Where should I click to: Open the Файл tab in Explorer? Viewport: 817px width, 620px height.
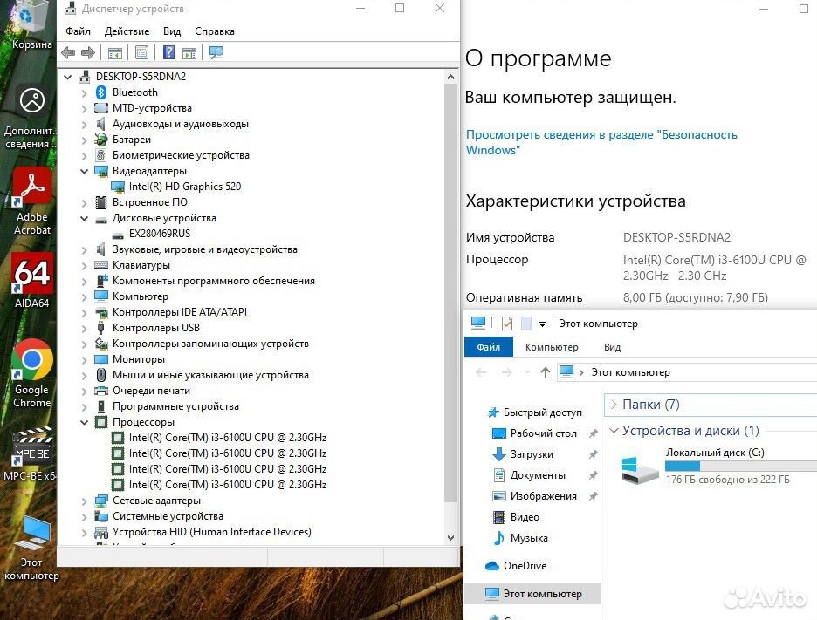(x=488, y=347)
